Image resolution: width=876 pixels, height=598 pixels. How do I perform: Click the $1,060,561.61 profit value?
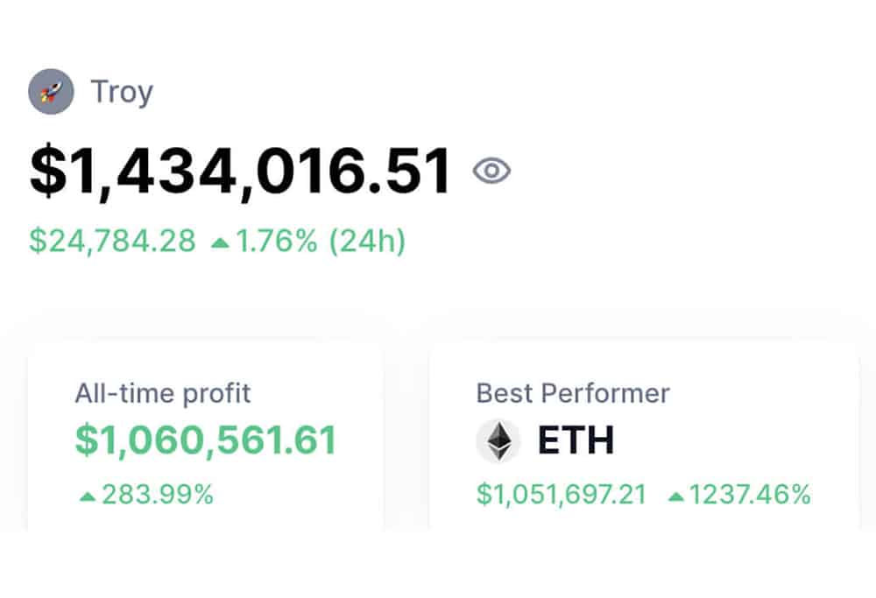point(206,440)
